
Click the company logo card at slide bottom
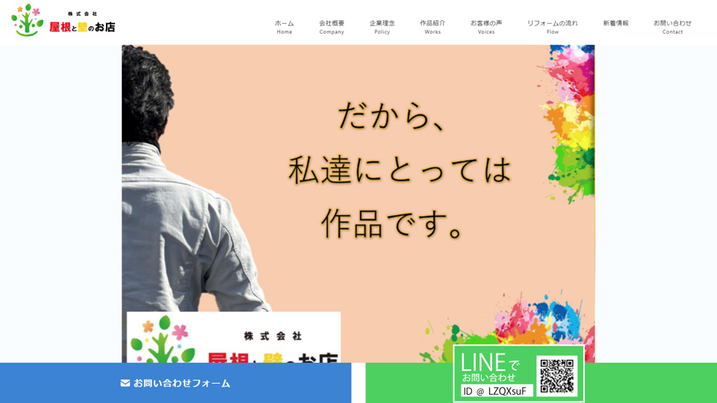(x=234, y=337)
